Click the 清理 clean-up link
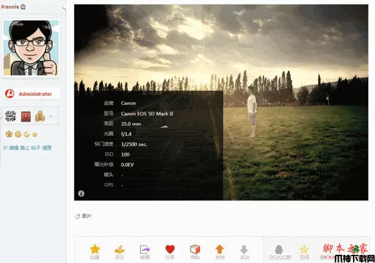This screenshot has width=375, height=263. click(47, 148)
